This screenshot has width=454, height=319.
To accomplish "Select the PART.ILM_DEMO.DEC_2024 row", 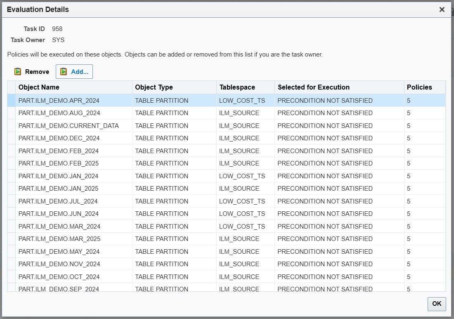I will click(x=59, y=138).
